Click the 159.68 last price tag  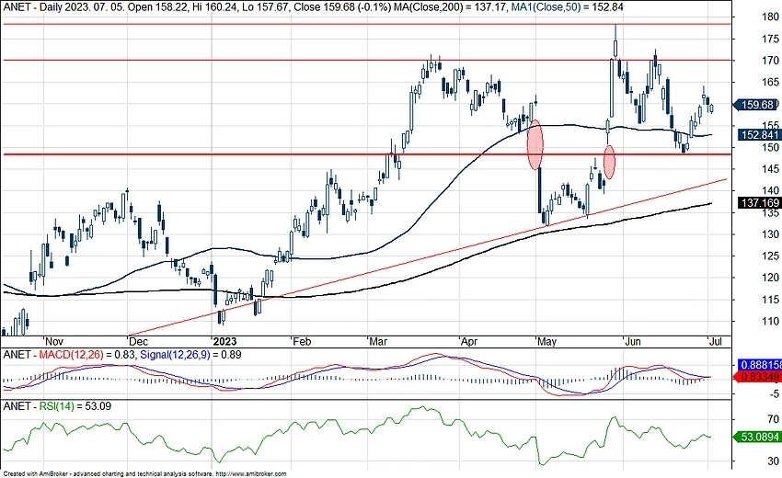coord(756,105)
